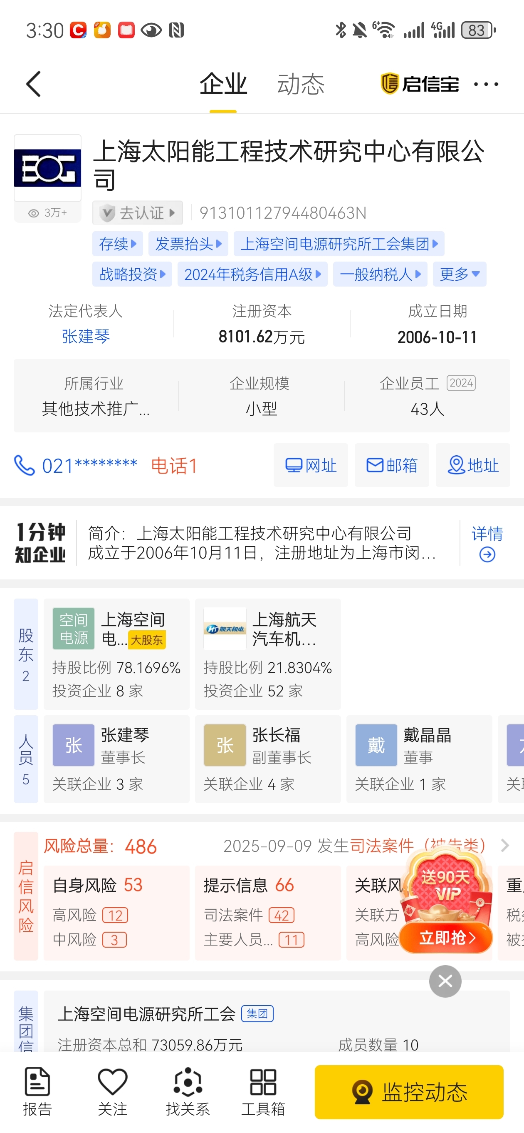Tap 主要人员 11 count badge
The image size is (524, 1133).
pos(291,940)
